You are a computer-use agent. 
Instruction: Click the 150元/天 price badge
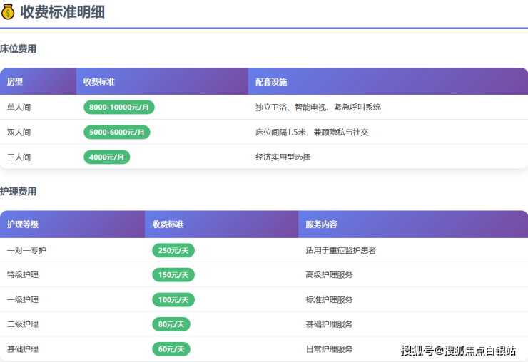pyautogui.click(x=173, y=275)
